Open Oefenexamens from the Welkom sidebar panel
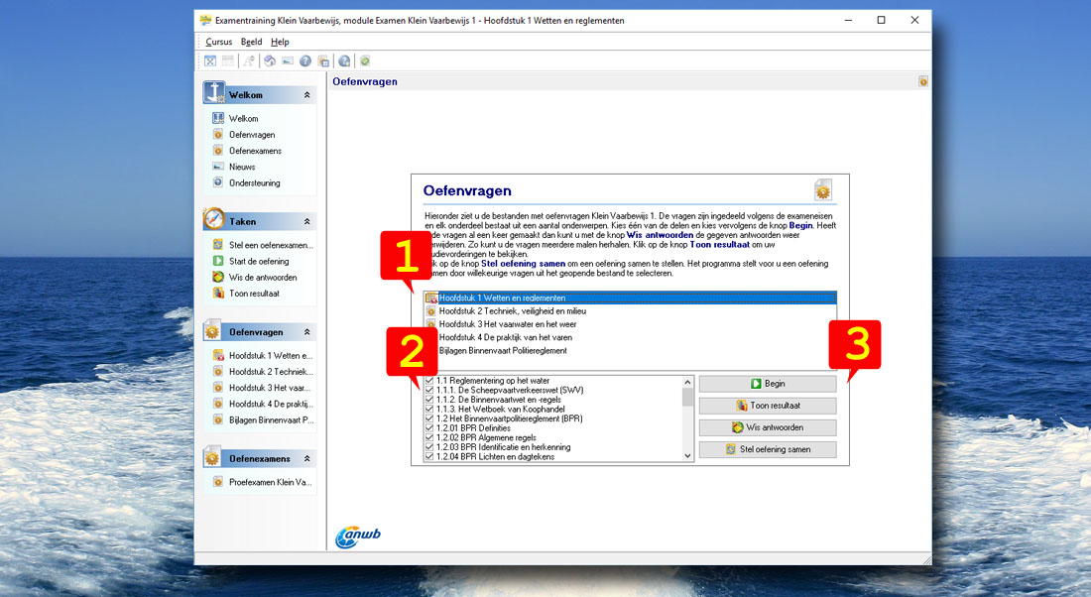The height and width of the screenshot is (597, 1091). [255, 151]
